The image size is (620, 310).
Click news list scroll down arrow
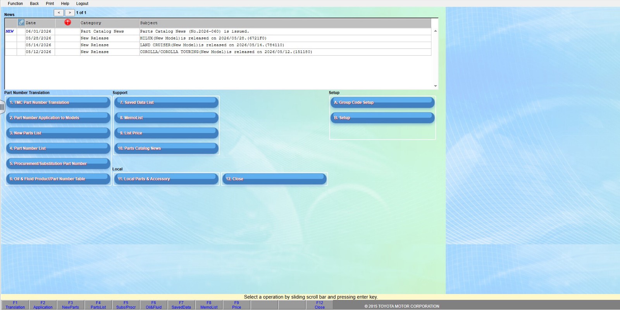(x=436, y=86)
